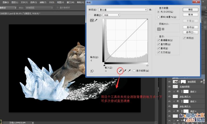Open the 通道 RGB channel dropdown
The width and height of the screenshot is (207, 124).
(x=111, y=15)
